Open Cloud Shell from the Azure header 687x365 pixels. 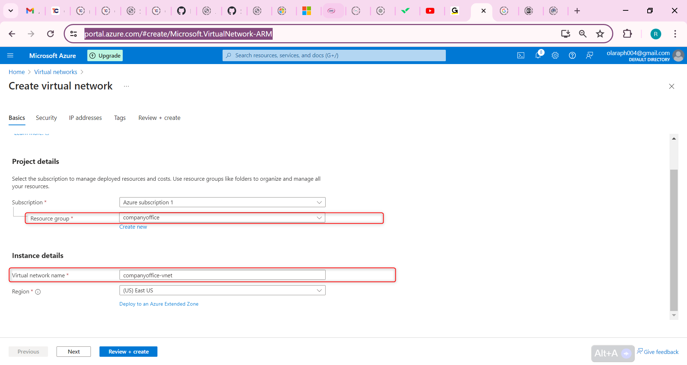(521, 55)
